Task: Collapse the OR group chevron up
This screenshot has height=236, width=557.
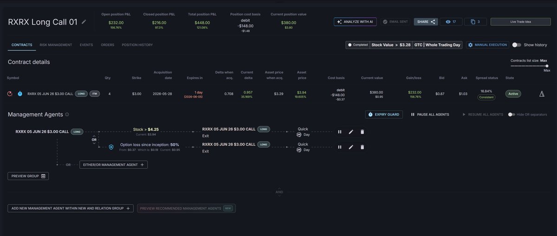Action: (x=94, y=135)
